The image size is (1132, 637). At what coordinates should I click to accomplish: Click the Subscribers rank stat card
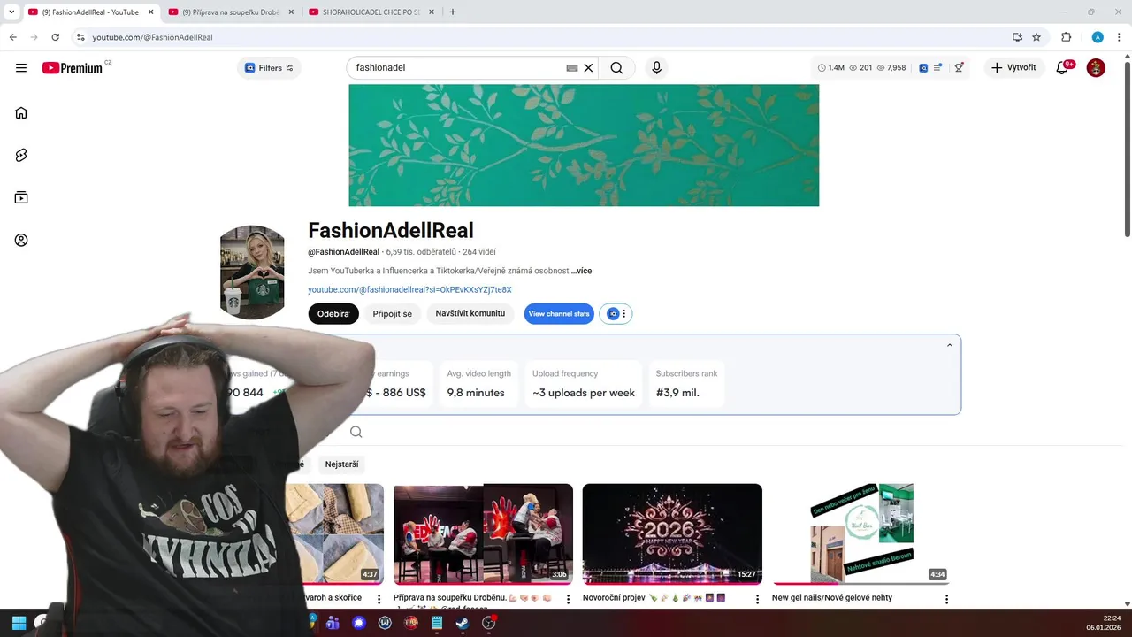coord(686,384)
